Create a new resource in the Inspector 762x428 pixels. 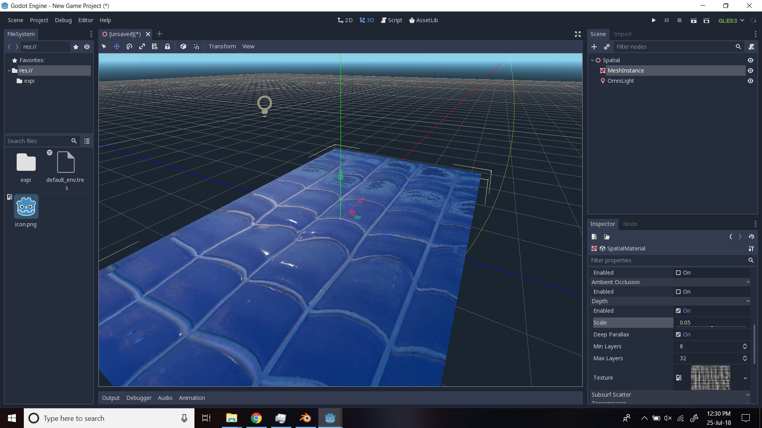[594, 237]
